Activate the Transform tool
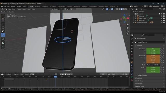Screen dimensions: 166x93 click(x=3, y=35)
